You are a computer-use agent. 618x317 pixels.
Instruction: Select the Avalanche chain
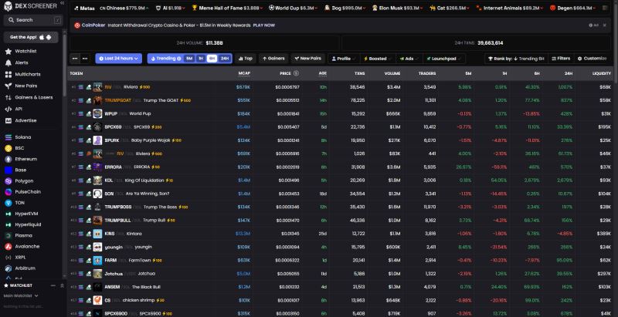(x=27, y=247)
